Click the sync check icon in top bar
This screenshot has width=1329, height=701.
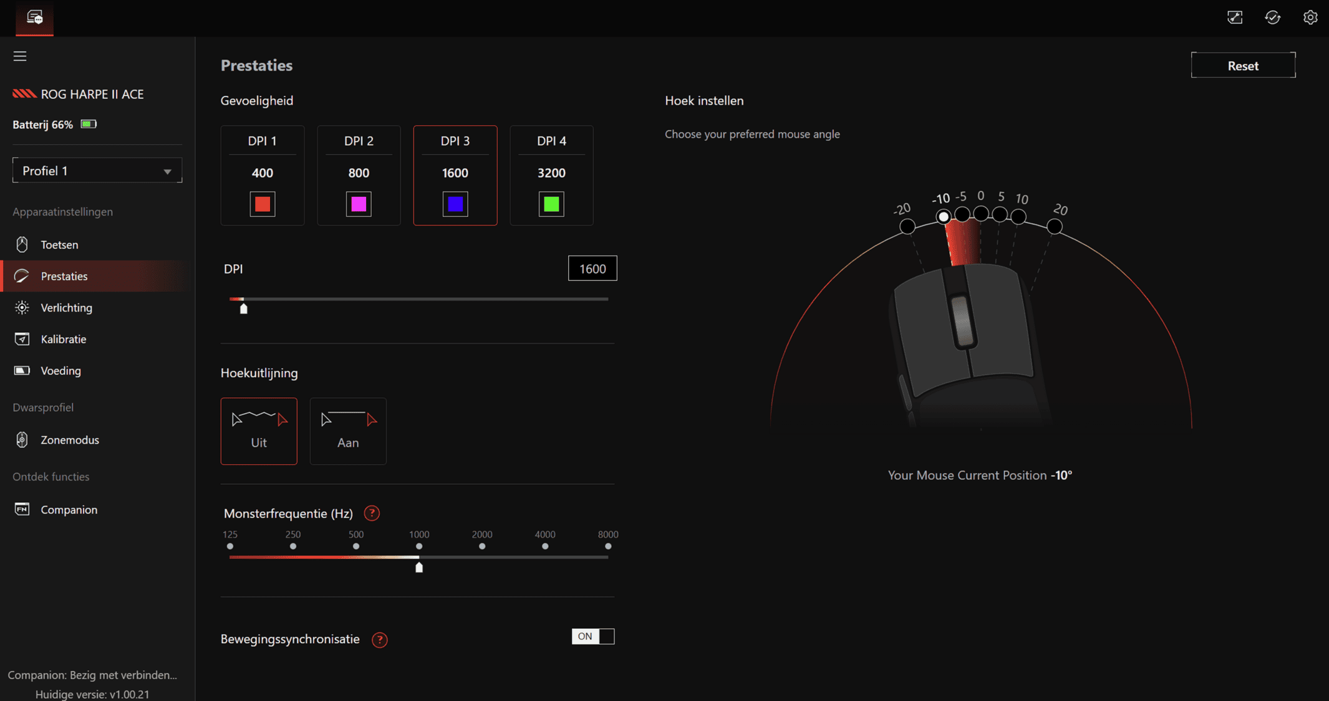tap(1273, 17)
